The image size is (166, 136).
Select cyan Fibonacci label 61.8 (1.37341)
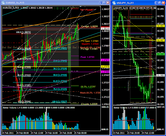click(x=60, y=81)
